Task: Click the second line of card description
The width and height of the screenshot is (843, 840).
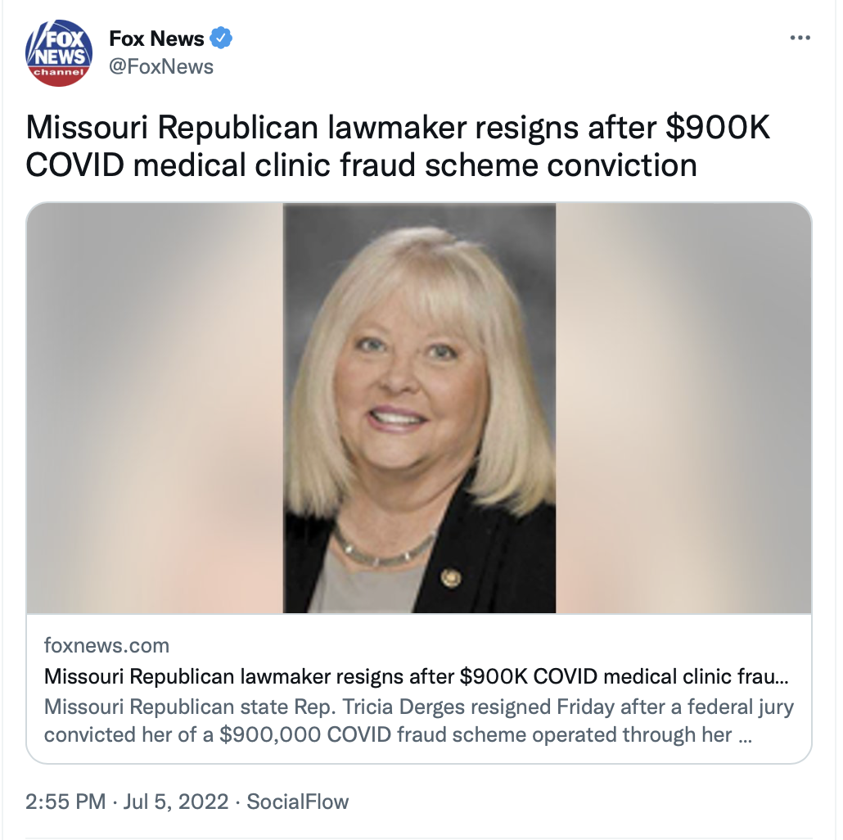Action: 398,734
